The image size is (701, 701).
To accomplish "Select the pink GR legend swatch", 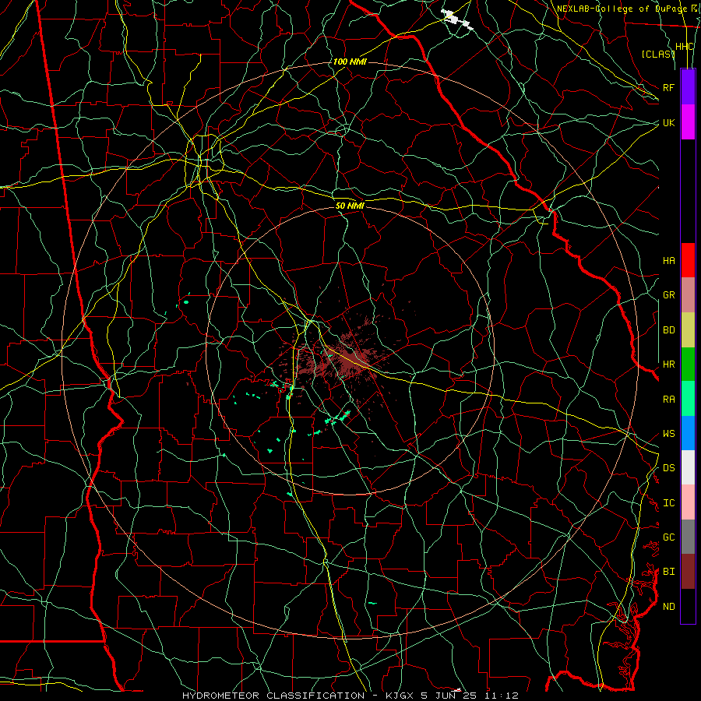I will [x=688, y=295].
